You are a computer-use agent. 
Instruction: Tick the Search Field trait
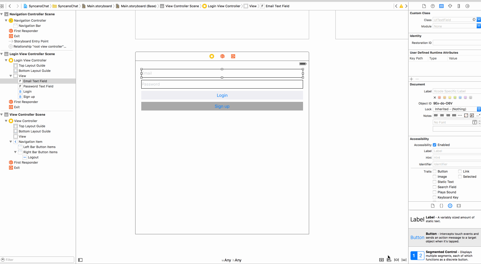434,187
